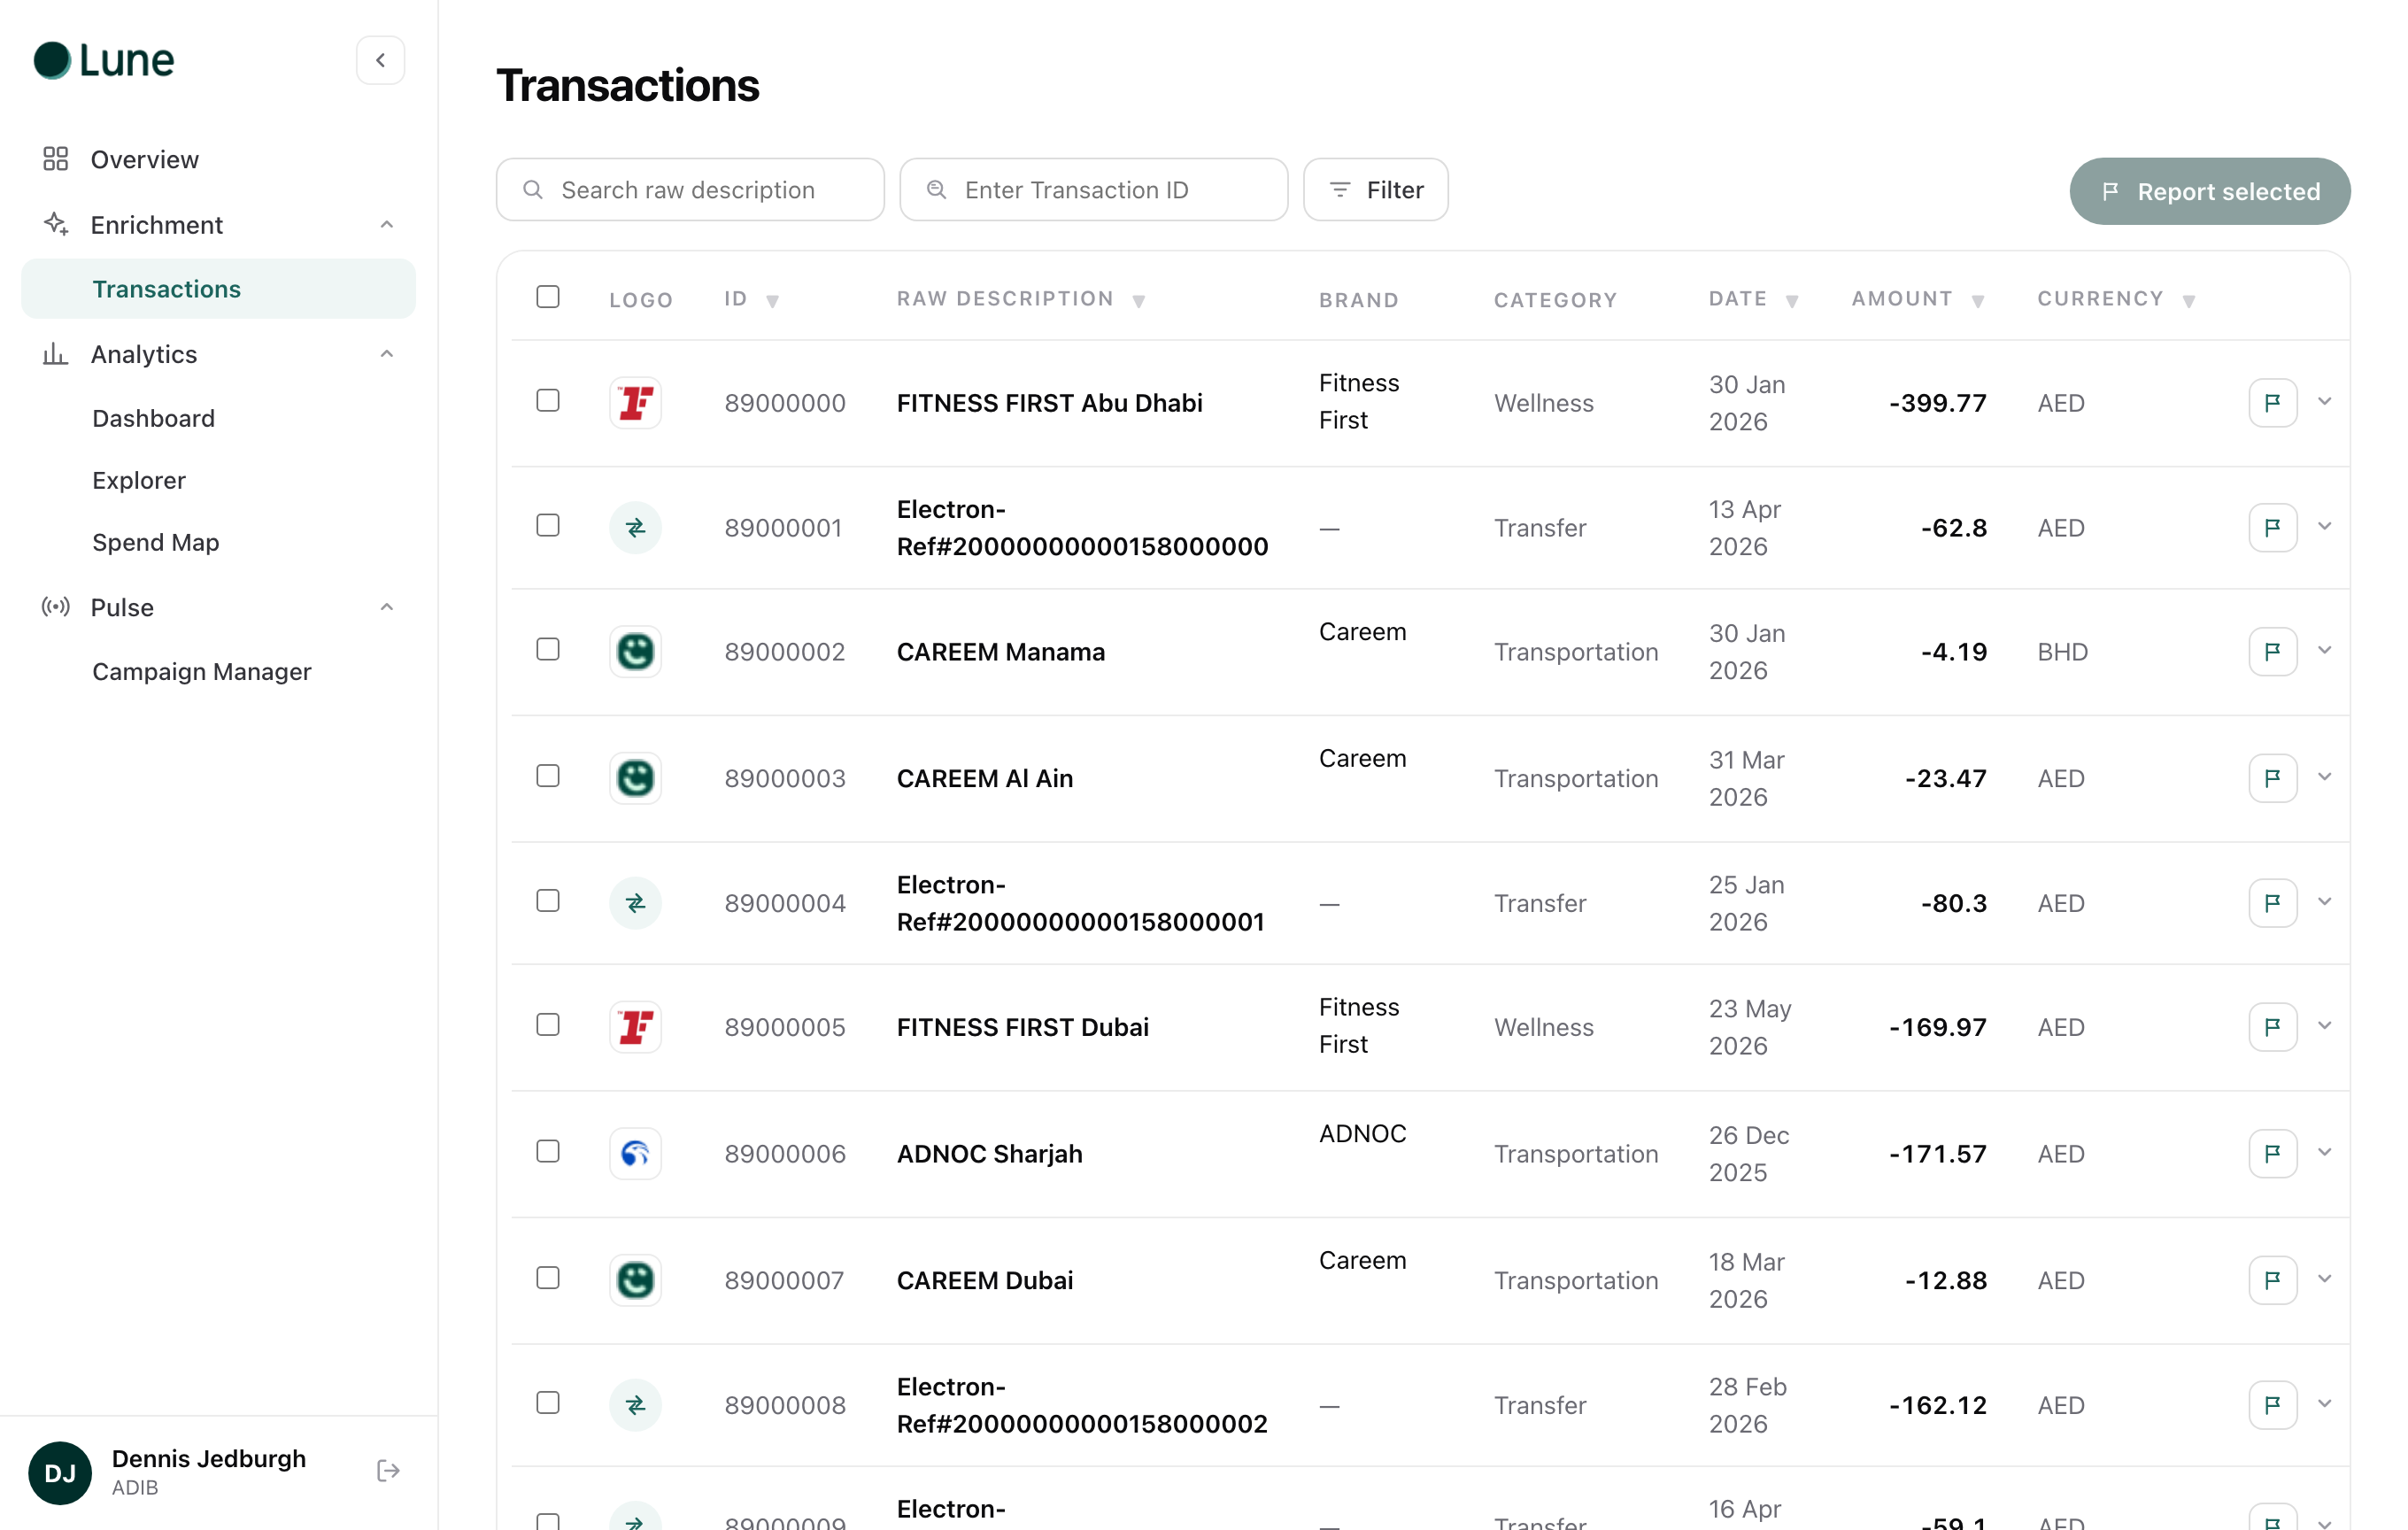Expand details for transaction 89000008 row
The width and height of the screenshot is (2408, 1530).
point(2324,1403)
